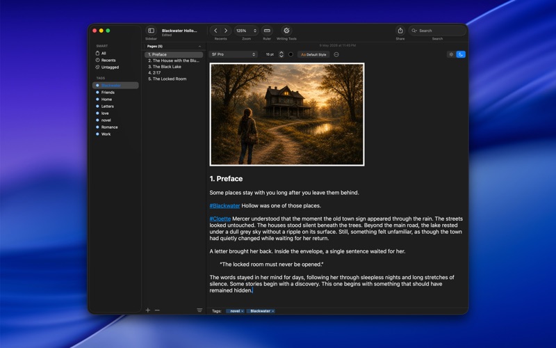Viewport: 556px width, 348px height.
Task: Open the Share menu
Action: tap(400, 31)
